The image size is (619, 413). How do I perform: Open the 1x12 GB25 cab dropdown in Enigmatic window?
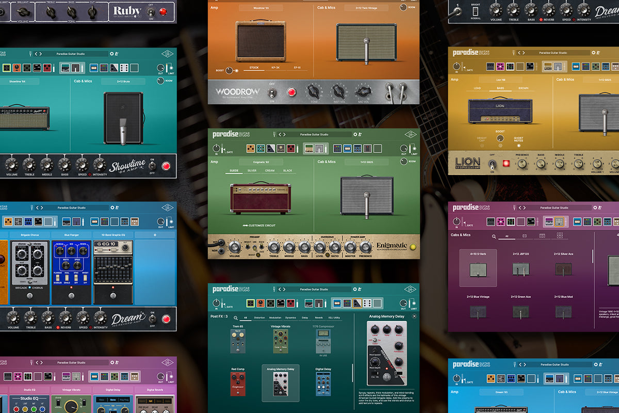click(367, 162)
